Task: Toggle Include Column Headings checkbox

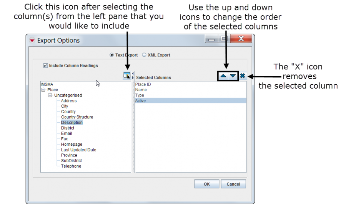Action: pyautogui.click(x=46, y=66)
